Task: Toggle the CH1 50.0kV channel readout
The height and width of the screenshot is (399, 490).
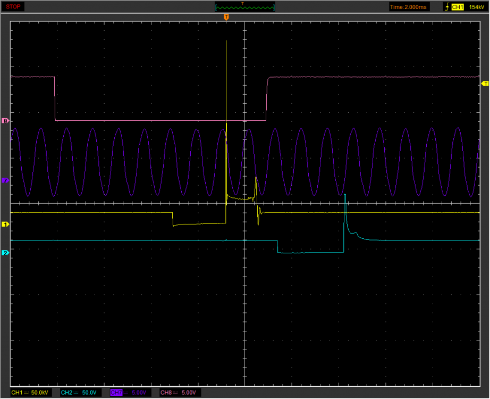Action: click(32, 393)
